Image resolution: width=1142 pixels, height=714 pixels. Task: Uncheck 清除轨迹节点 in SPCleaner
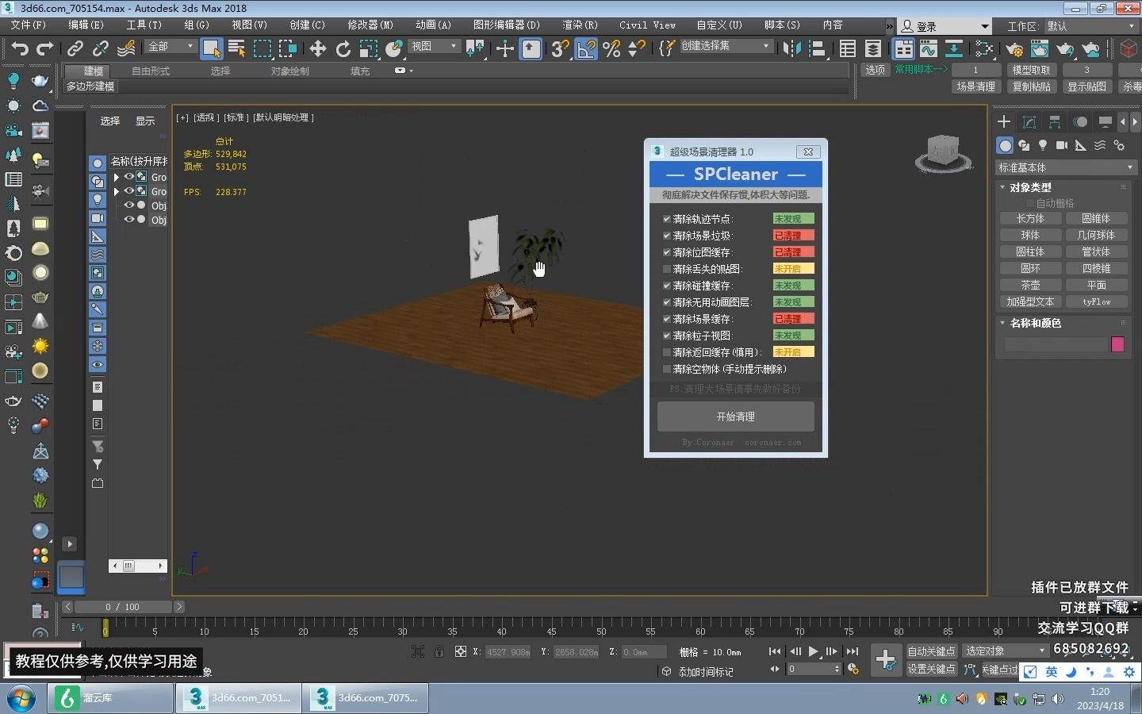tap(667, 218)
